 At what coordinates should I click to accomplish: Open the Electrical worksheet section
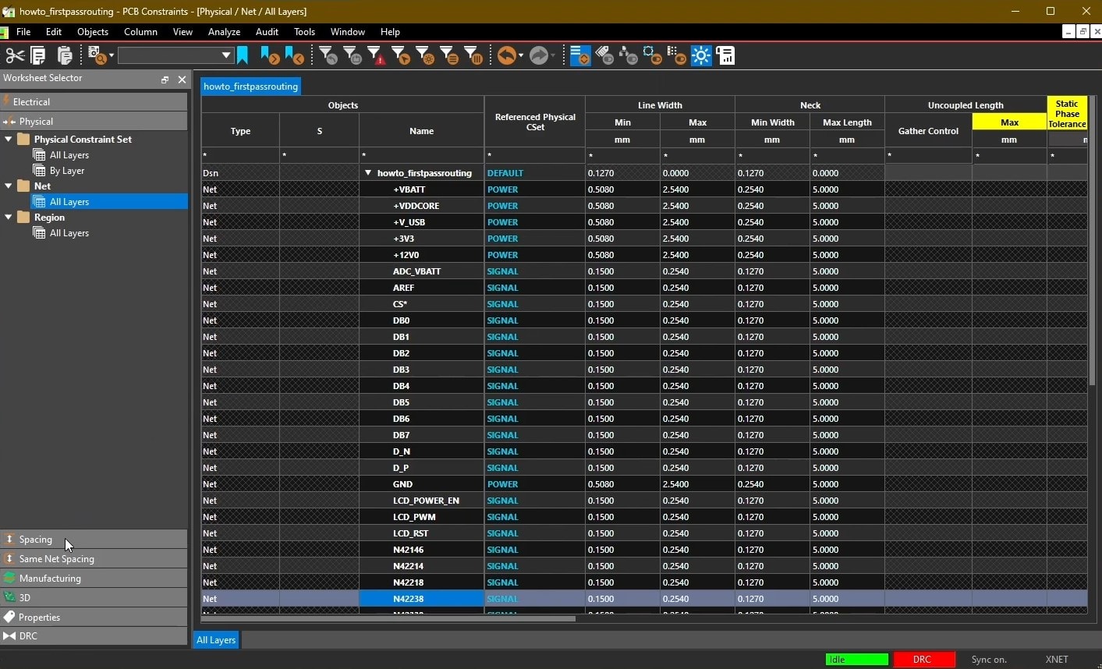point(94,101)
